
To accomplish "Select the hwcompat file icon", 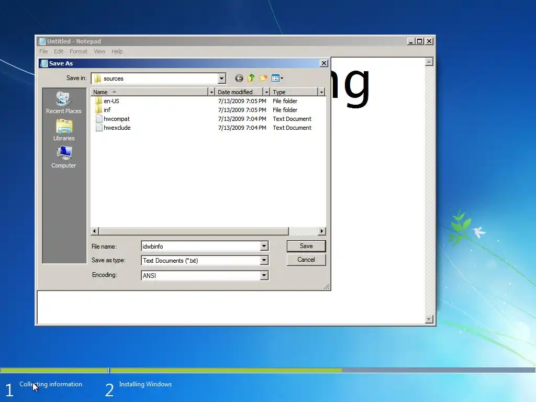I will click(x=99, y=119).
